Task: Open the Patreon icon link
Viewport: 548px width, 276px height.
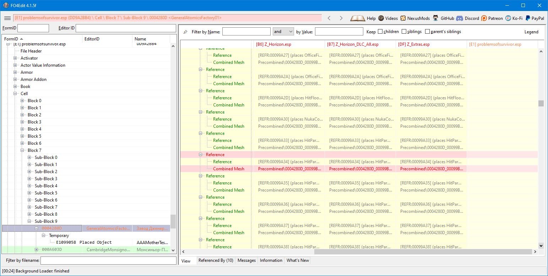Action: click(x=484, y=18)
